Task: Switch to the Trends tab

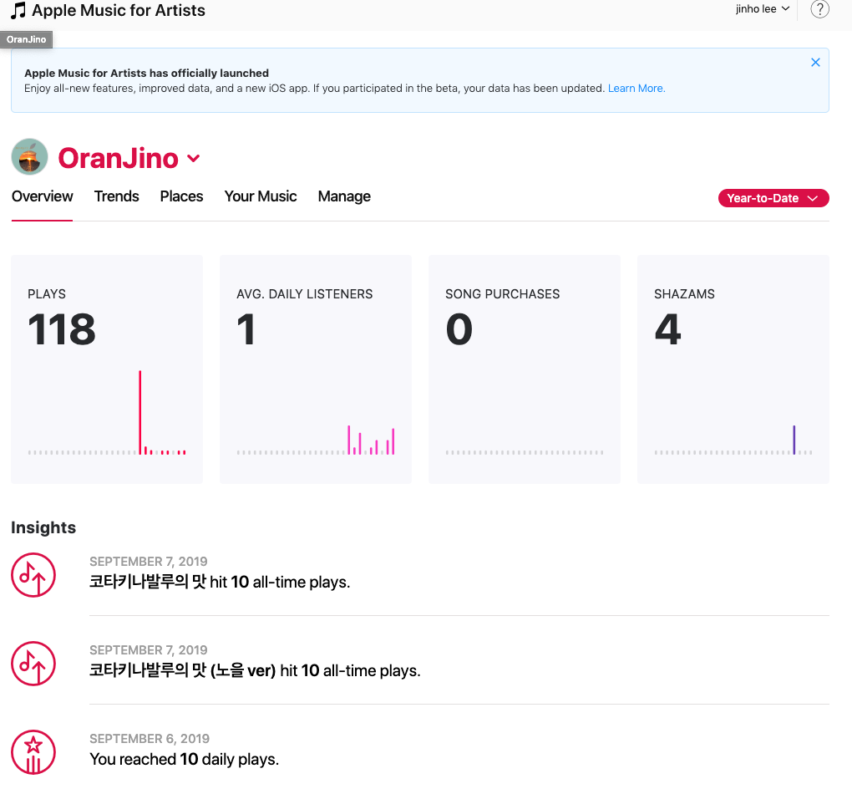Action: coord(116,196)
